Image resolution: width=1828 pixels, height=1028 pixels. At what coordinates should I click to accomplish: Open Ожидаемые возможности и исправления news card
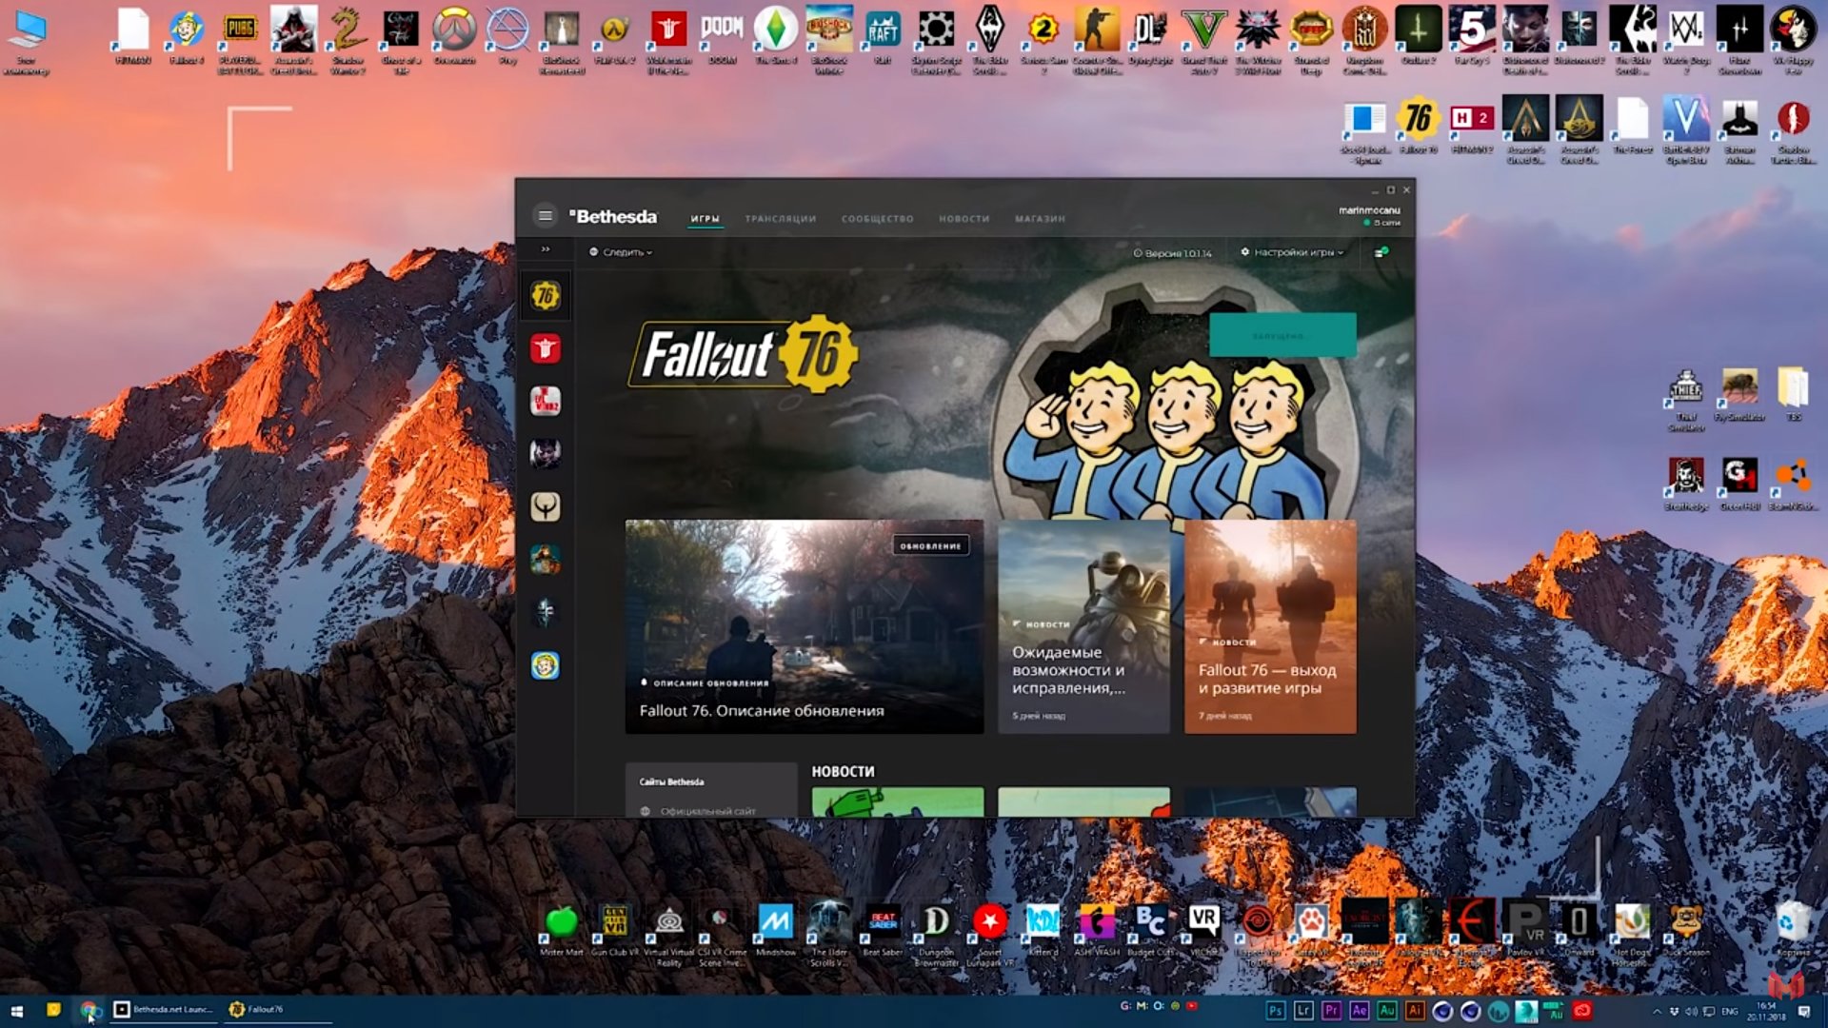pos(1083,626)
